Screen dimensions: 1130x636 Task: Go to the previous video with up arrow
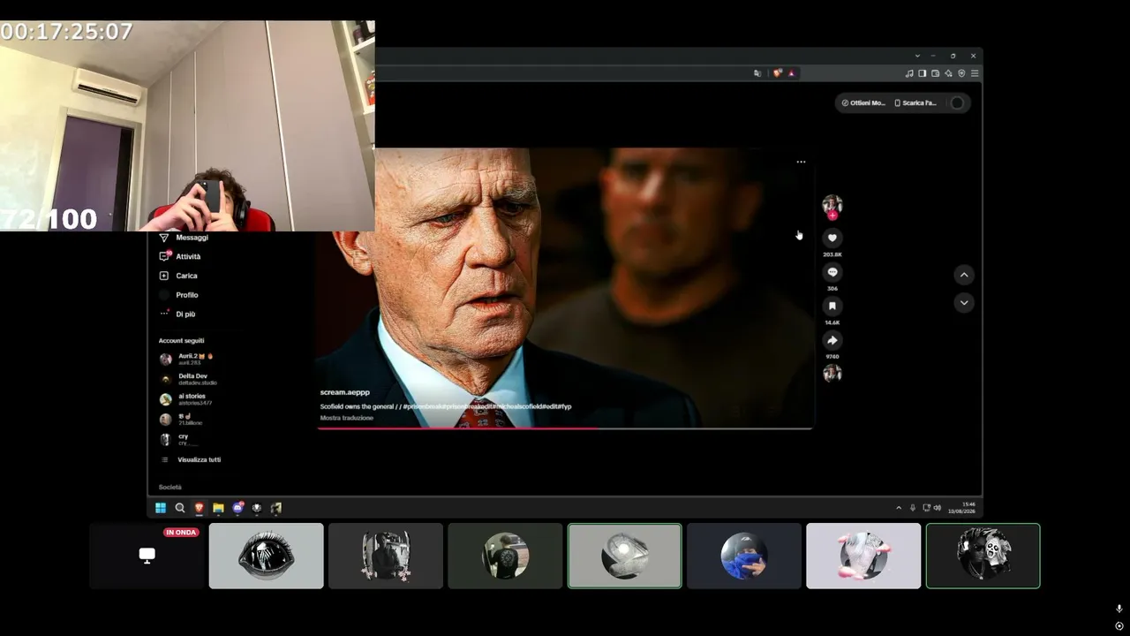(964, 275)
